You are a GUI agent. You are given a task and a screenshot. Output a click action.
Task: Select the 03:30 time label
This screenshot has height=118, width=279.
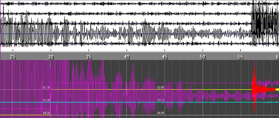46,100
